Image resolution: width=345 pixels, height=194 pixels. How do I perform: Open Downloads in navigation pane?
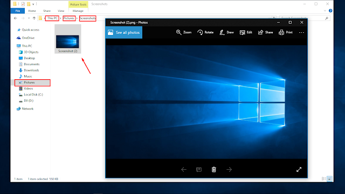click(x=29, y=70)
